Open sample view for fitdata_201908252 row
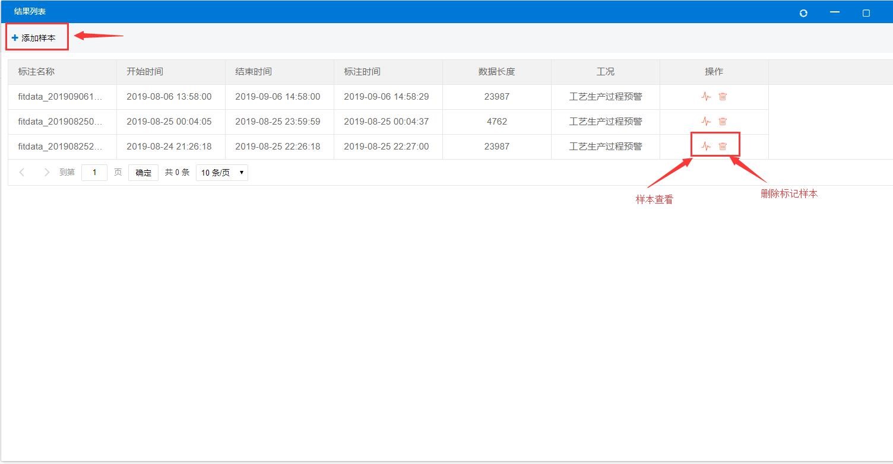Viewport: 893px width, 464px height. [705, 146]
